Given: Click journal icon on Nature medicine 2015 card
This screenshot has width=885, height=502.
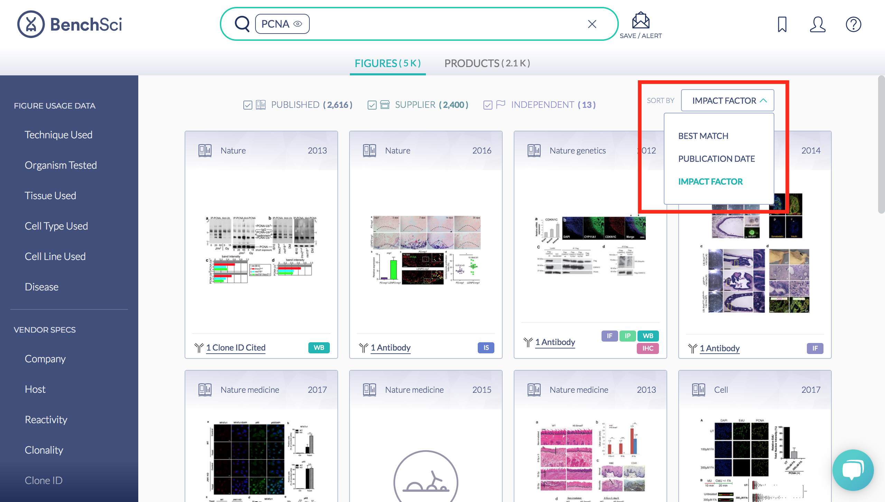Looking at the screenshot, I should (370, 390).
